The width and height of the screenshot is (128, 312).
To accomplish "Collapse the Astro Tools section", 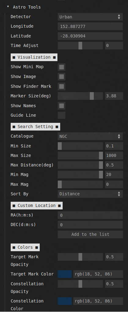I will 8,7.
